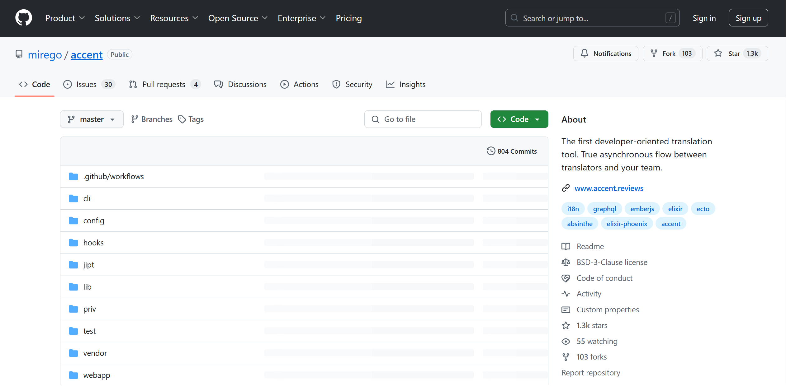Viewport: 786px width, 386px height.
Task: Open the .github/workflows folder
Action: (x=113, y=176)
